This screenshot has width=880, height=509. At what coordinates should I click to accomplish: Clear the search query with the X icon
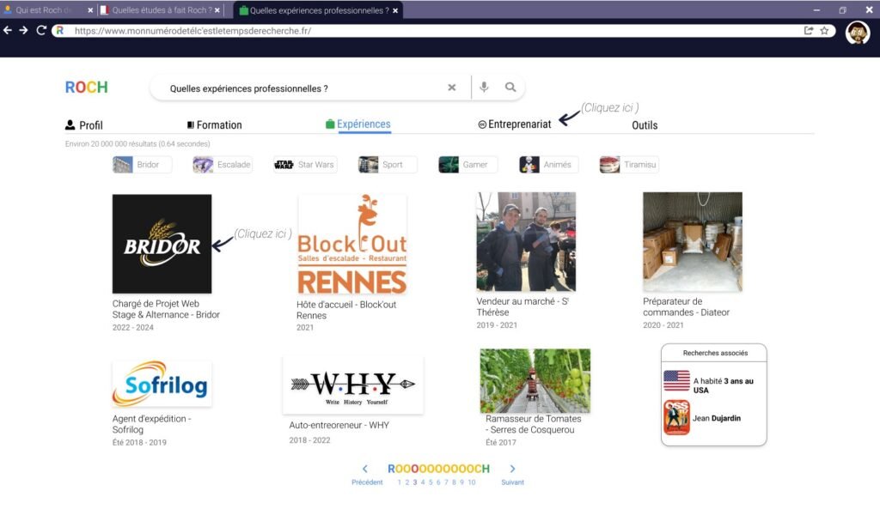click(x=452, y=88)
